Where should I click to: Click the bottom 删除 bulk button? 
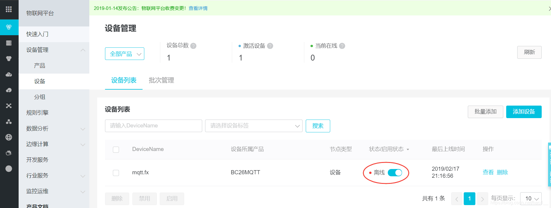[117, 199]
